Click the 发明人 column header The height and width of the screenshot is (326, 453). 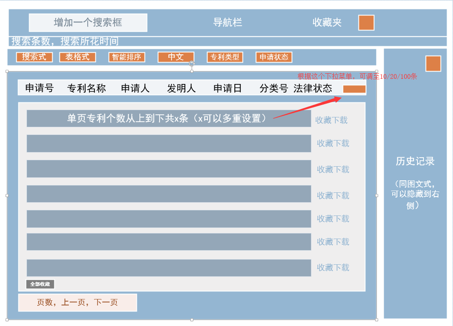(181, 88)
